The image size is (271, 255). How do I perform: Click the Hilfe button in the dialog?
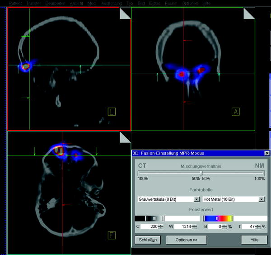(254, 240)
